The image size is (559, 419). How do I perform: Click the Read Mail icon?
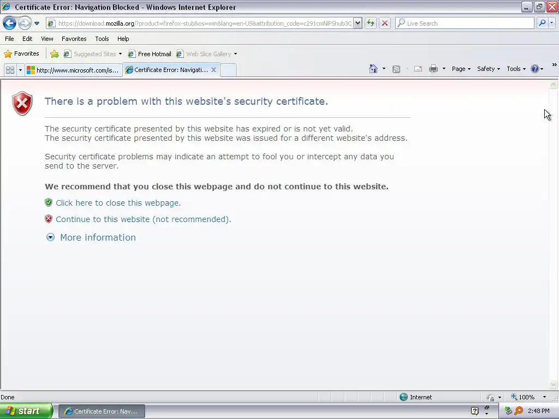coord(418,69)
